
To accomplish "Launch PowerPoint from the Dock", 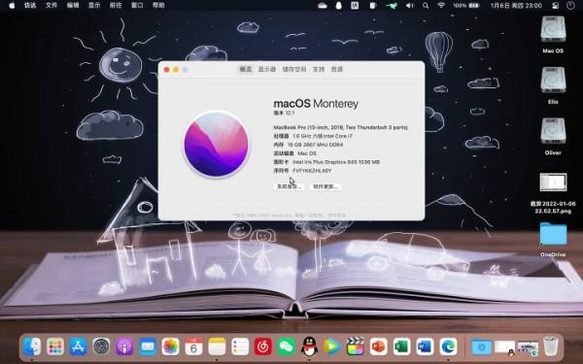I will tap(379, 347).
